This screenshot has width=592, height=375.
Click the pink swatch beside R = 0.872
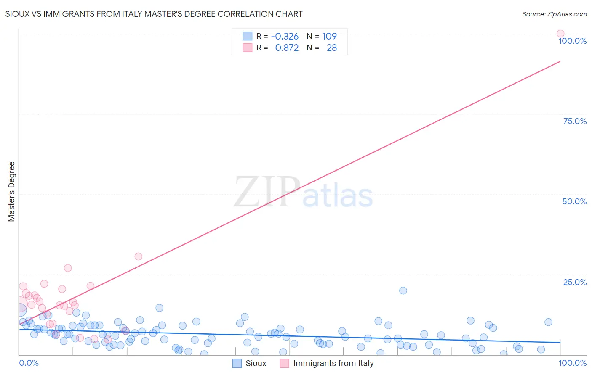pyautogui.click(x=247, y=48)
